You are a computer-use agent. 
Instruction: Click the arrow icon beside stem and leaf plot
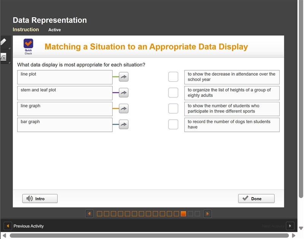pyautogui.click(x=123, y=93)
